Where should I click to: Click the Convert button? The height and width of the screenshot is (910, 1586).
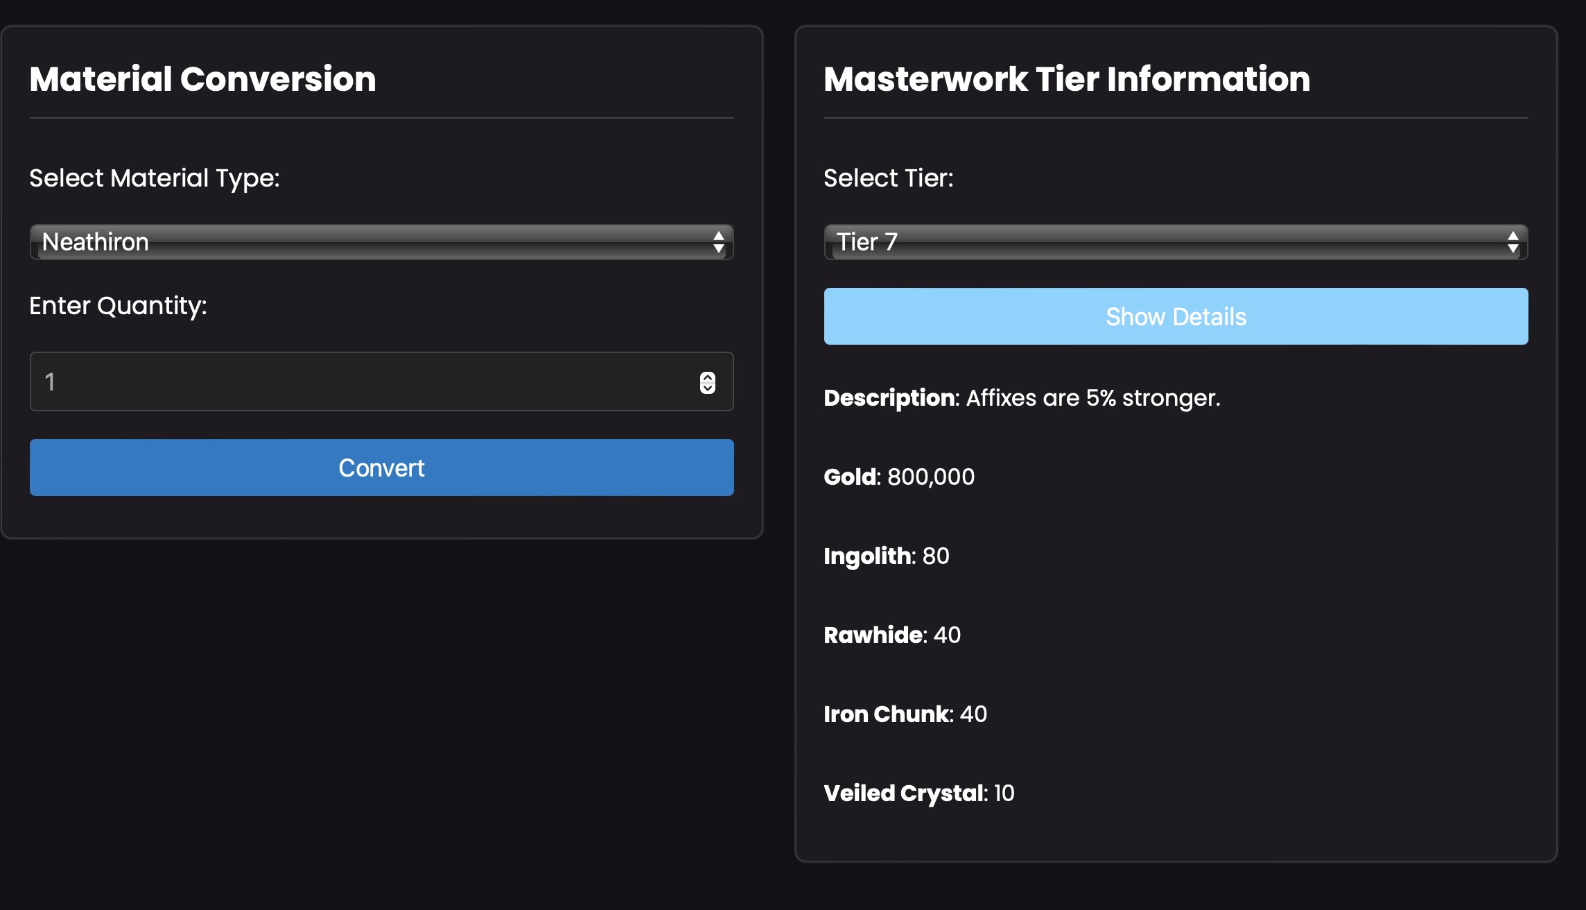(x=381, y=467)
